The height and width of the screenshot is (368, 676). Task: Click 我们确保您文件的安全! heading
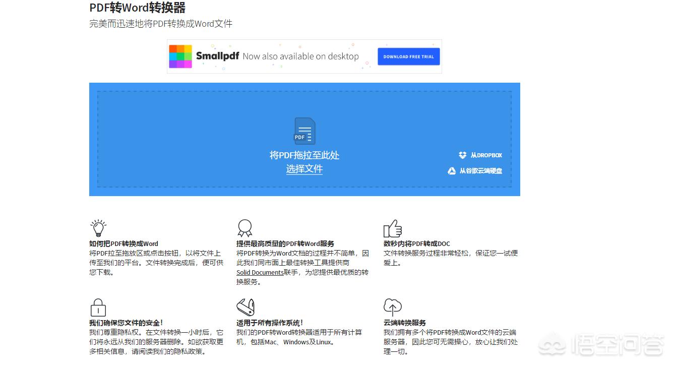pyautogui.click(x=126, y=323)
